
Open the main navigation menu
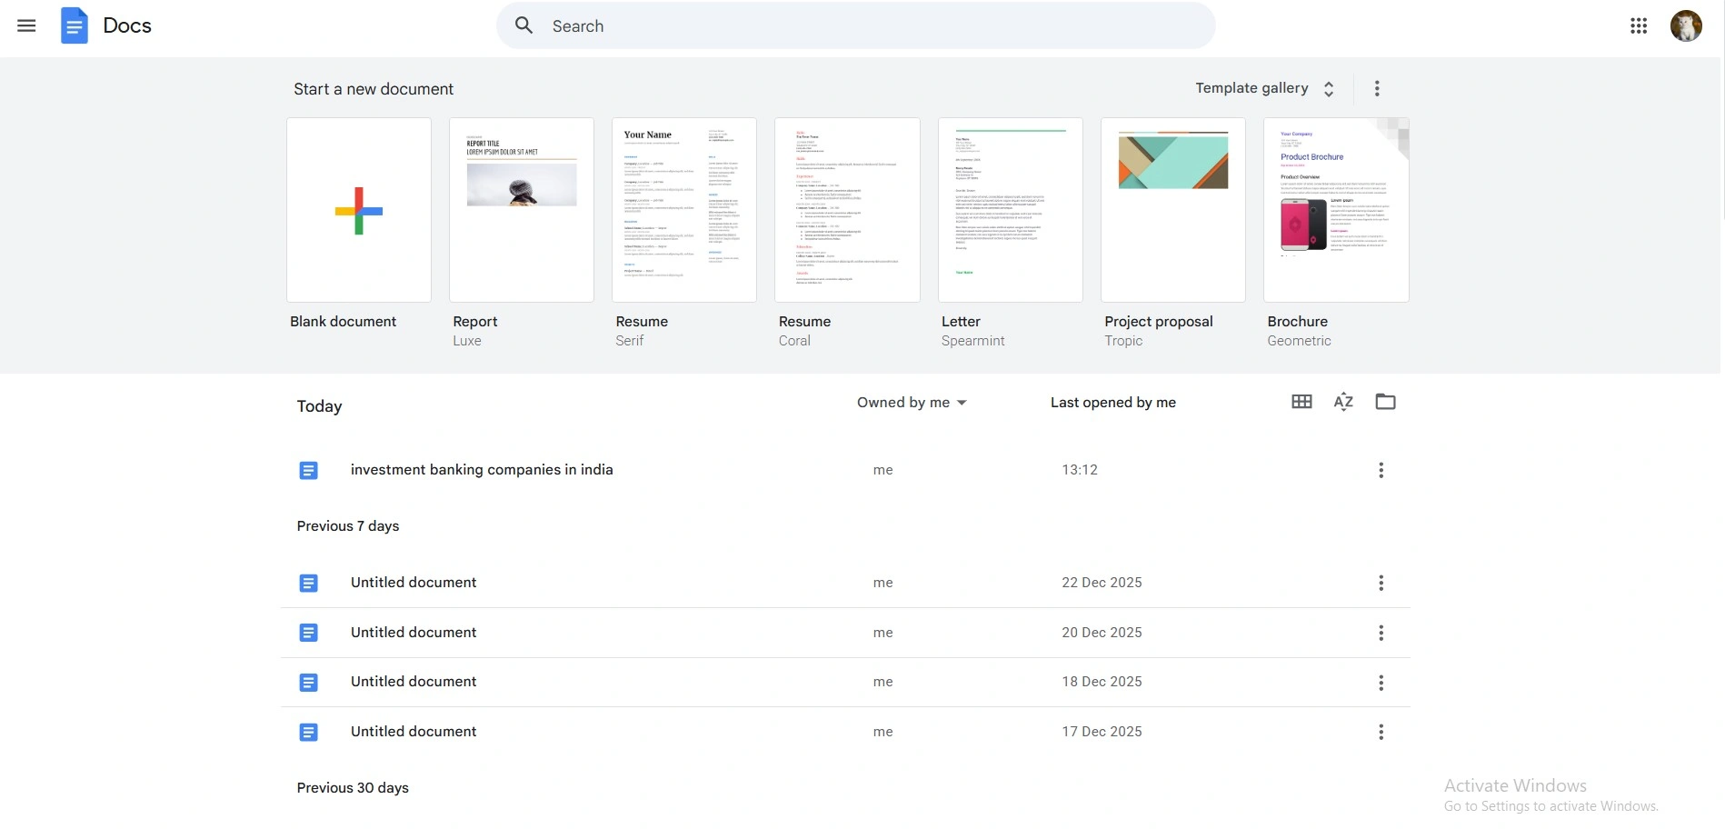25,25
